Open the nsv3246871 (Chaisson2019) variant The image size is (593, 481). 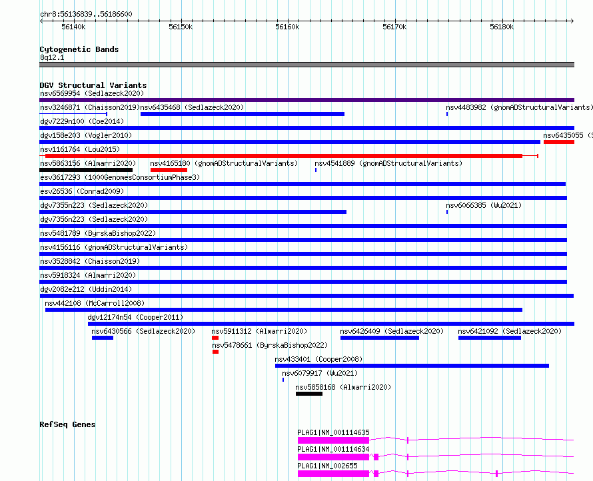90,107
